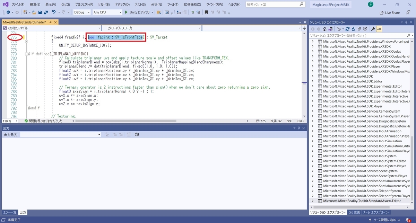Screen dimensions: 416x223
Task: Click the Visual Studio logo icon
Action: tap(5, 4)
